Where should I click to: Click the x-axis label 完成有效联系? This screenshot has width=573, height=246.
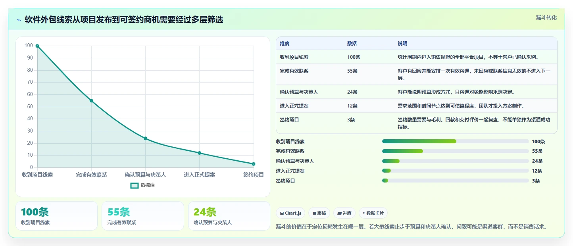(x=91, y=175)
